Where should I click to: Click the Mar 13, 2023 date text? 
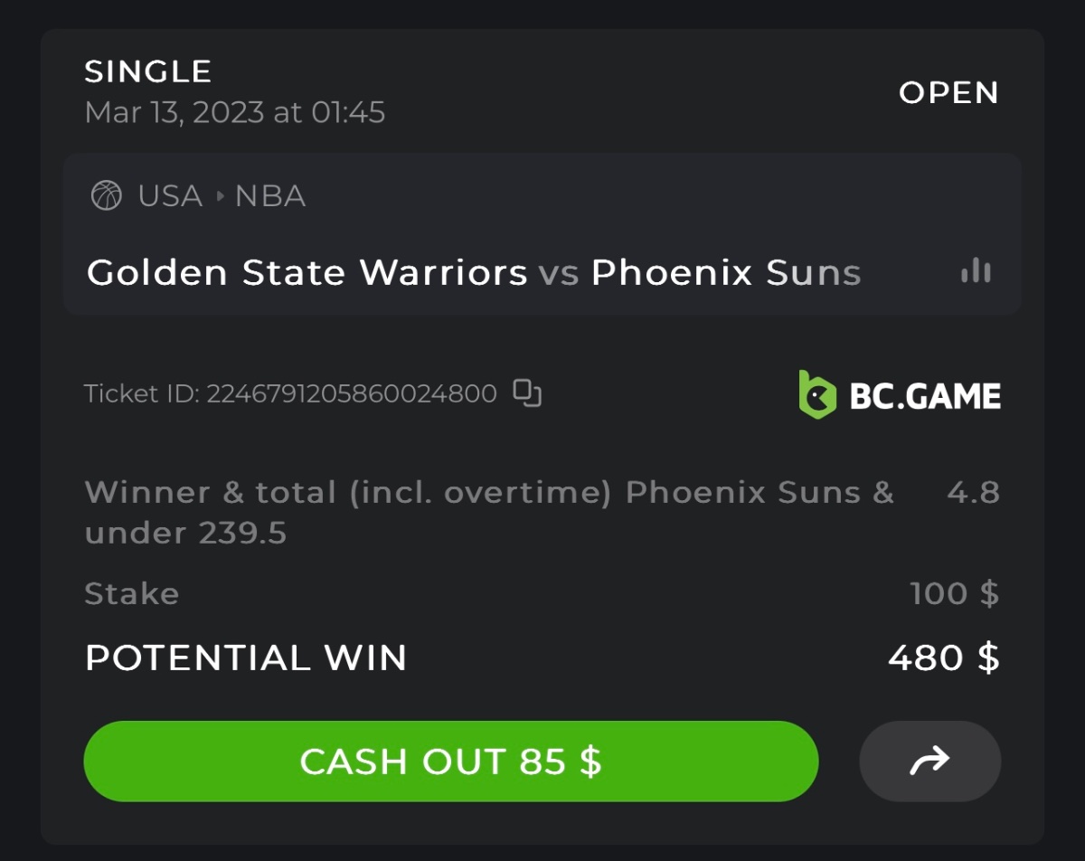coord(235,113)
